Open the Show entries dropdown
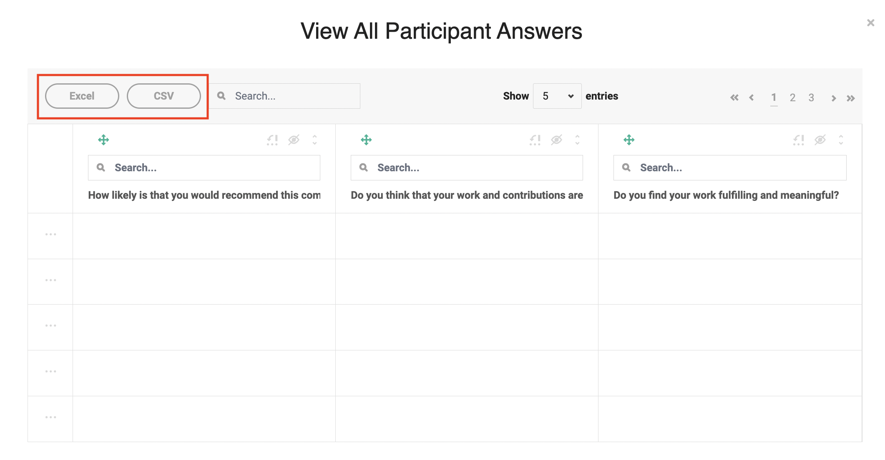This screenshot has width=885, height=460. coord(557,96)
